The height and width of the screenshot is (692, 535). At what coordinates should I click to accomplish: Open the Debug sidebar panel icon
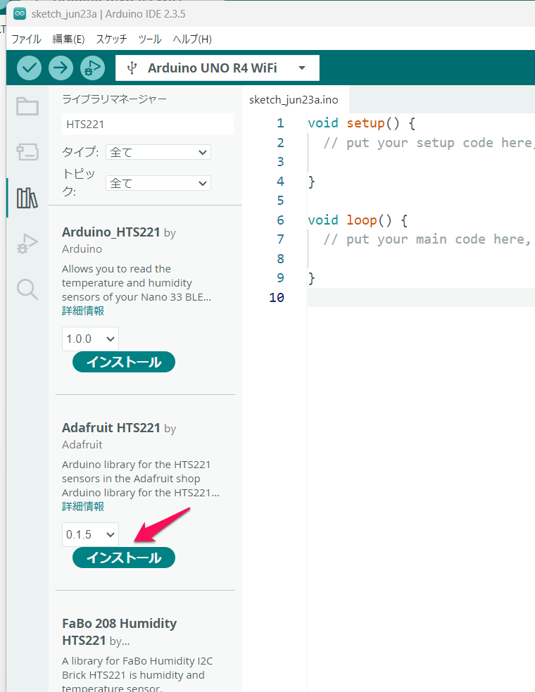(27, 244)
